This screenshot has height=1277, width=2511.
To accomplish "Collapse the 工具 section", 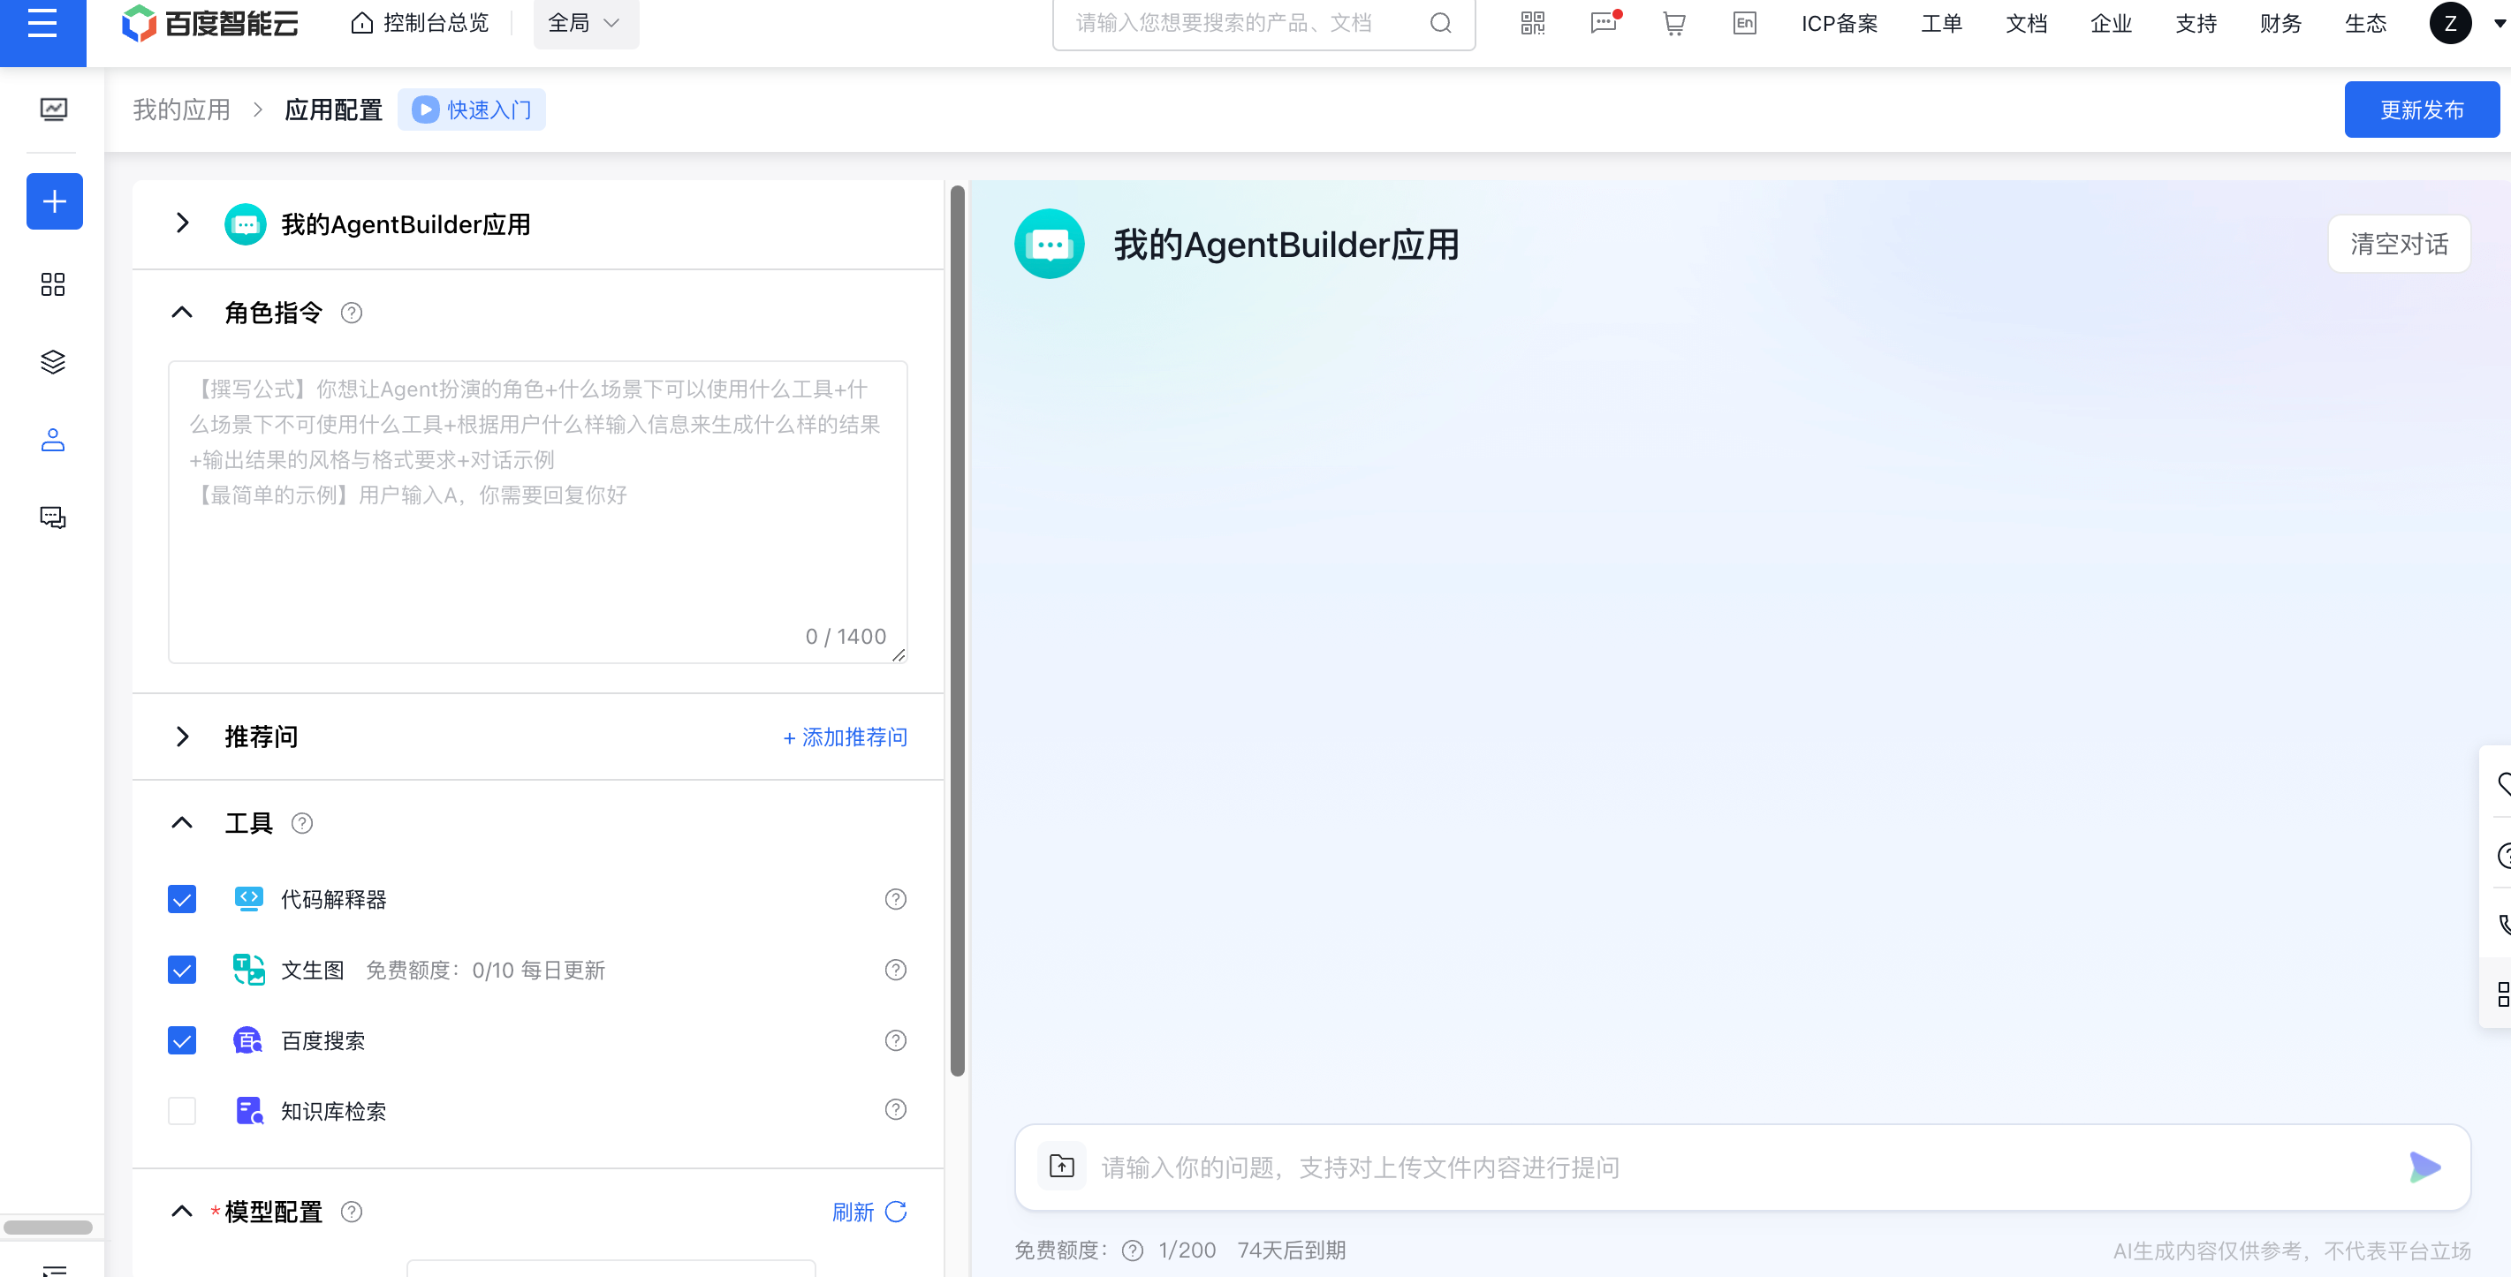I will [182, 823].
